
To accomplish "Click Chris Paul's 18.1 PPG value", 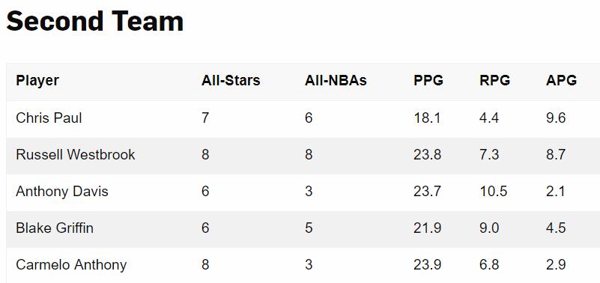I will pos(427,118).
